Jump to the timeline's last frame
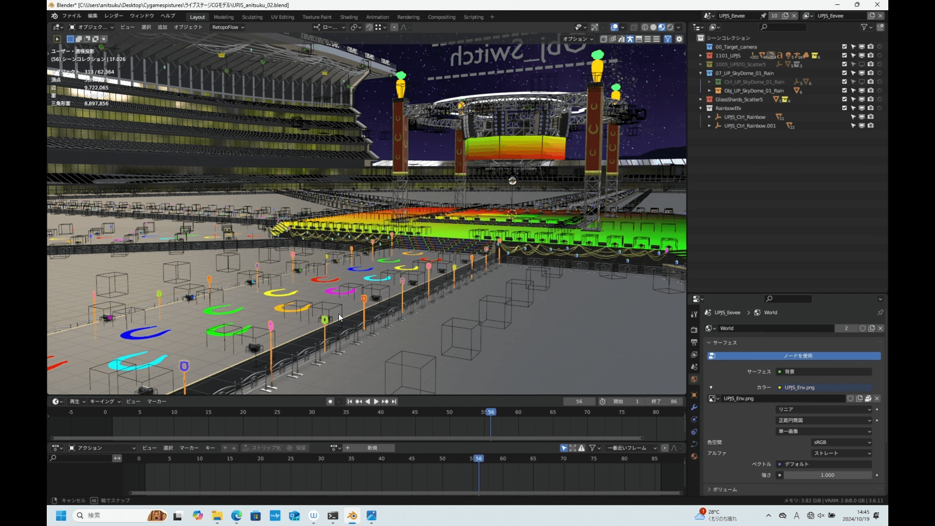935x526 pixels. point(394,401)
